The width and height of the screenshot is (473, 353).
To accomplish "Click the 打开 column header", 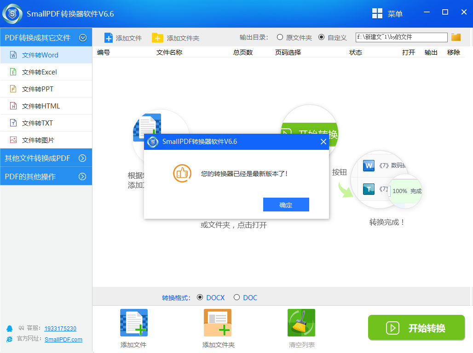I will 409,52.
